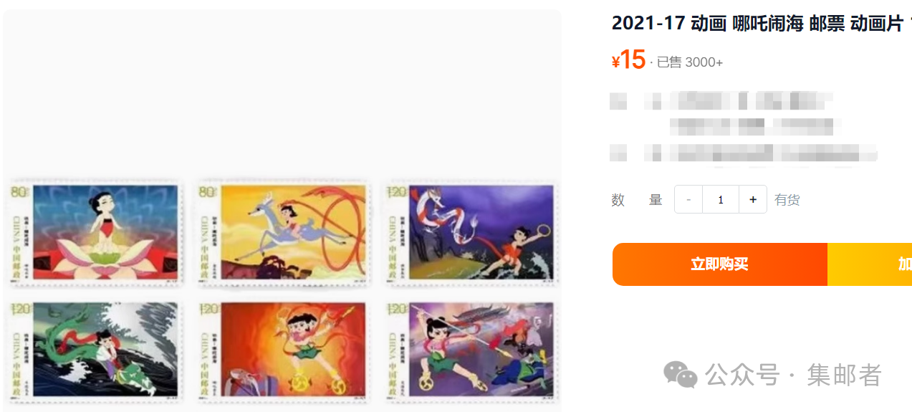Click the quantity input field
The height and width of the screenshot is (412, 912).
tap(721, 200)
